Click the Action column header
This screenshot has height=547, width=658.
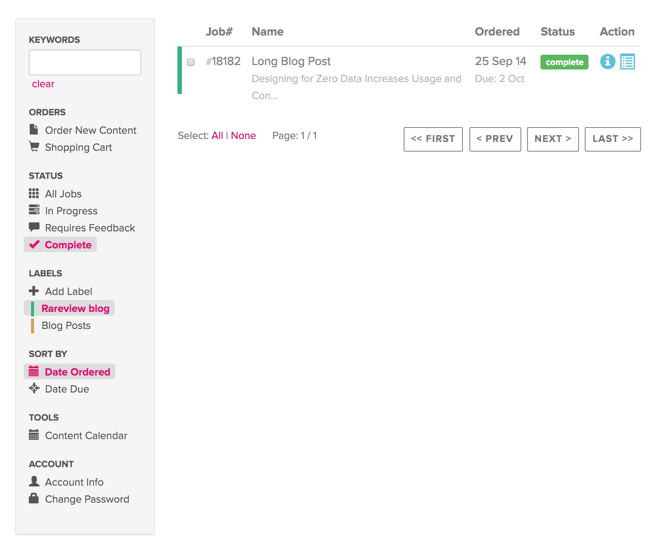pos(617,31)
